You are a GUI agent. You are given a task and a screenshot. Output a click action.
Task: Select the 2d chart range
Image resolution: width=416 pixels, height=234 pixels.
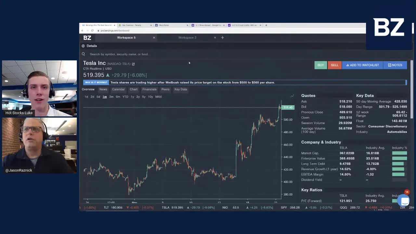[x=92, y=97]
